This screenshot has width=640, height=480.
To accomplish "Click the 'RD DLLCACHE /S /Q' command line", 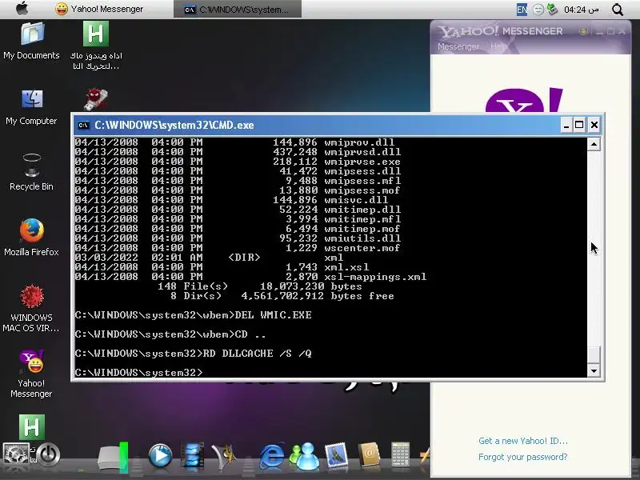I will (193, 354).
